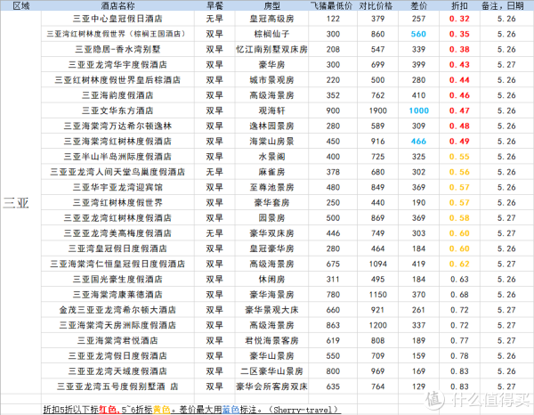Click hotel cell 三亚海棠湾红树林度假酒店
Viewport: 534px width, 415px height.
point(117,142)
